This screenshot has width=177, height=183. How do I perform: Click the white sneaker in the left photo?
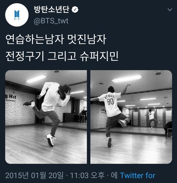coord(51,140)
